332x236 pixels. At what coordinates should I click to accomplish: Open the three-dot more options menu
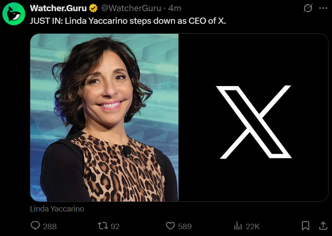323,8
